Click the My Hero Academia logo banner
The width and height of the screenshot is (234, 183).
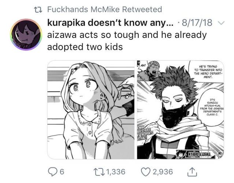coord(197,154)
